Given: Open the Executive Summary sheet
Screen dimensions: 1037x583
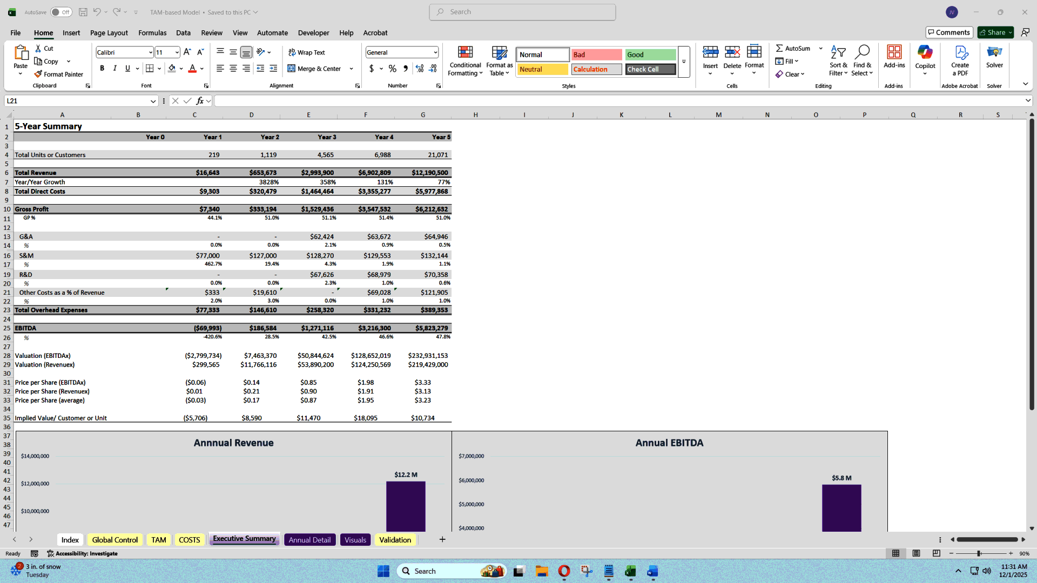Looking at the screenshot, I should click(x=244, y=539).
